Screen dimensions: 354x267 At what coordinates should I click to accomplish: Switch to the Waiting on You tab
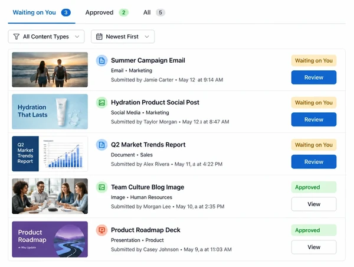coord(41,12)
